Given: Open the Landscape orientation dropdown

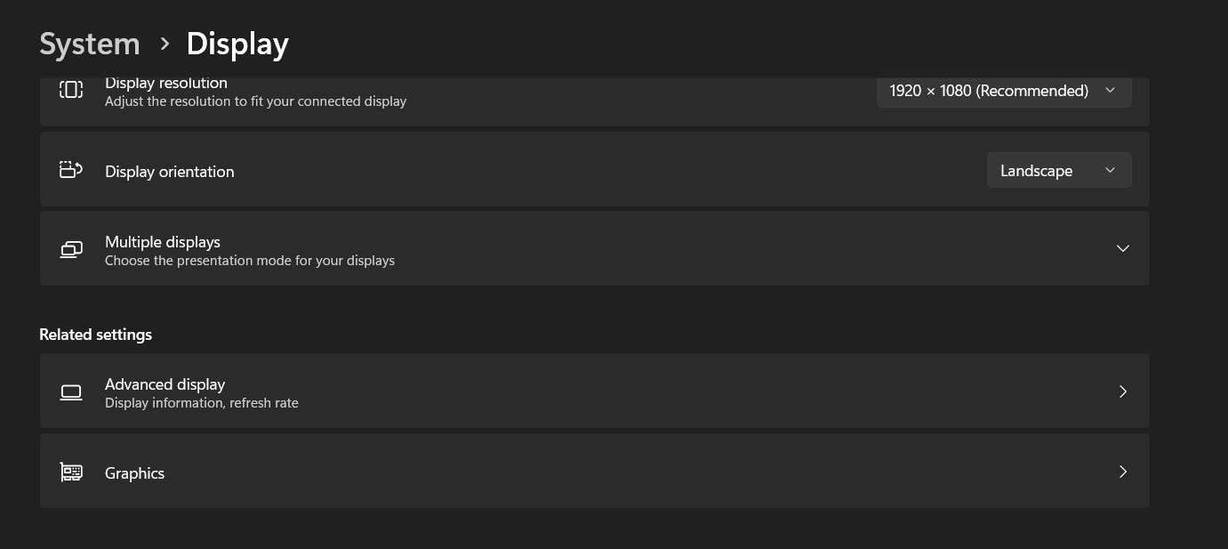Looking at the screenshot, I should (1058, 170).
